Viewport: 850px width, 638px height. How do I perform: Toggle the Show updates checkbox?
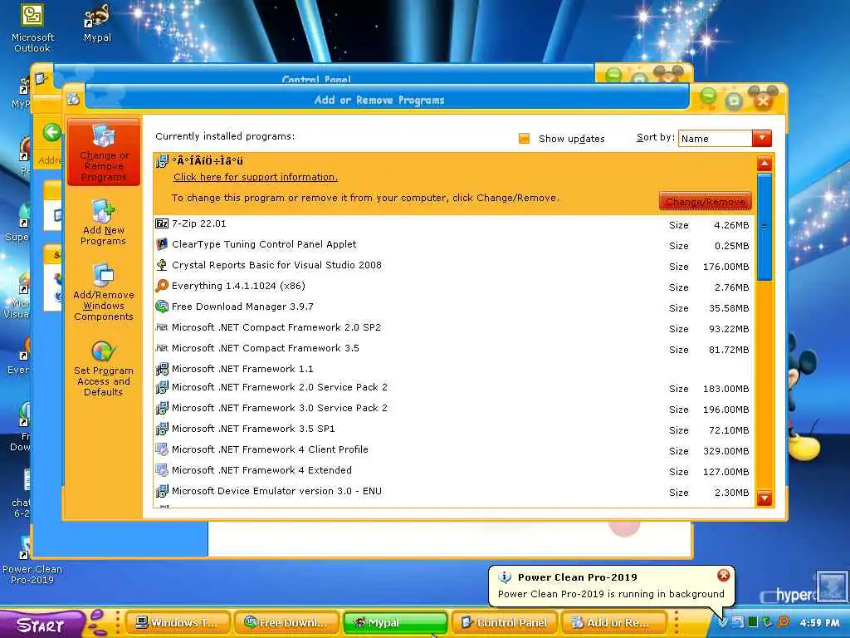(x=524, y=139)
